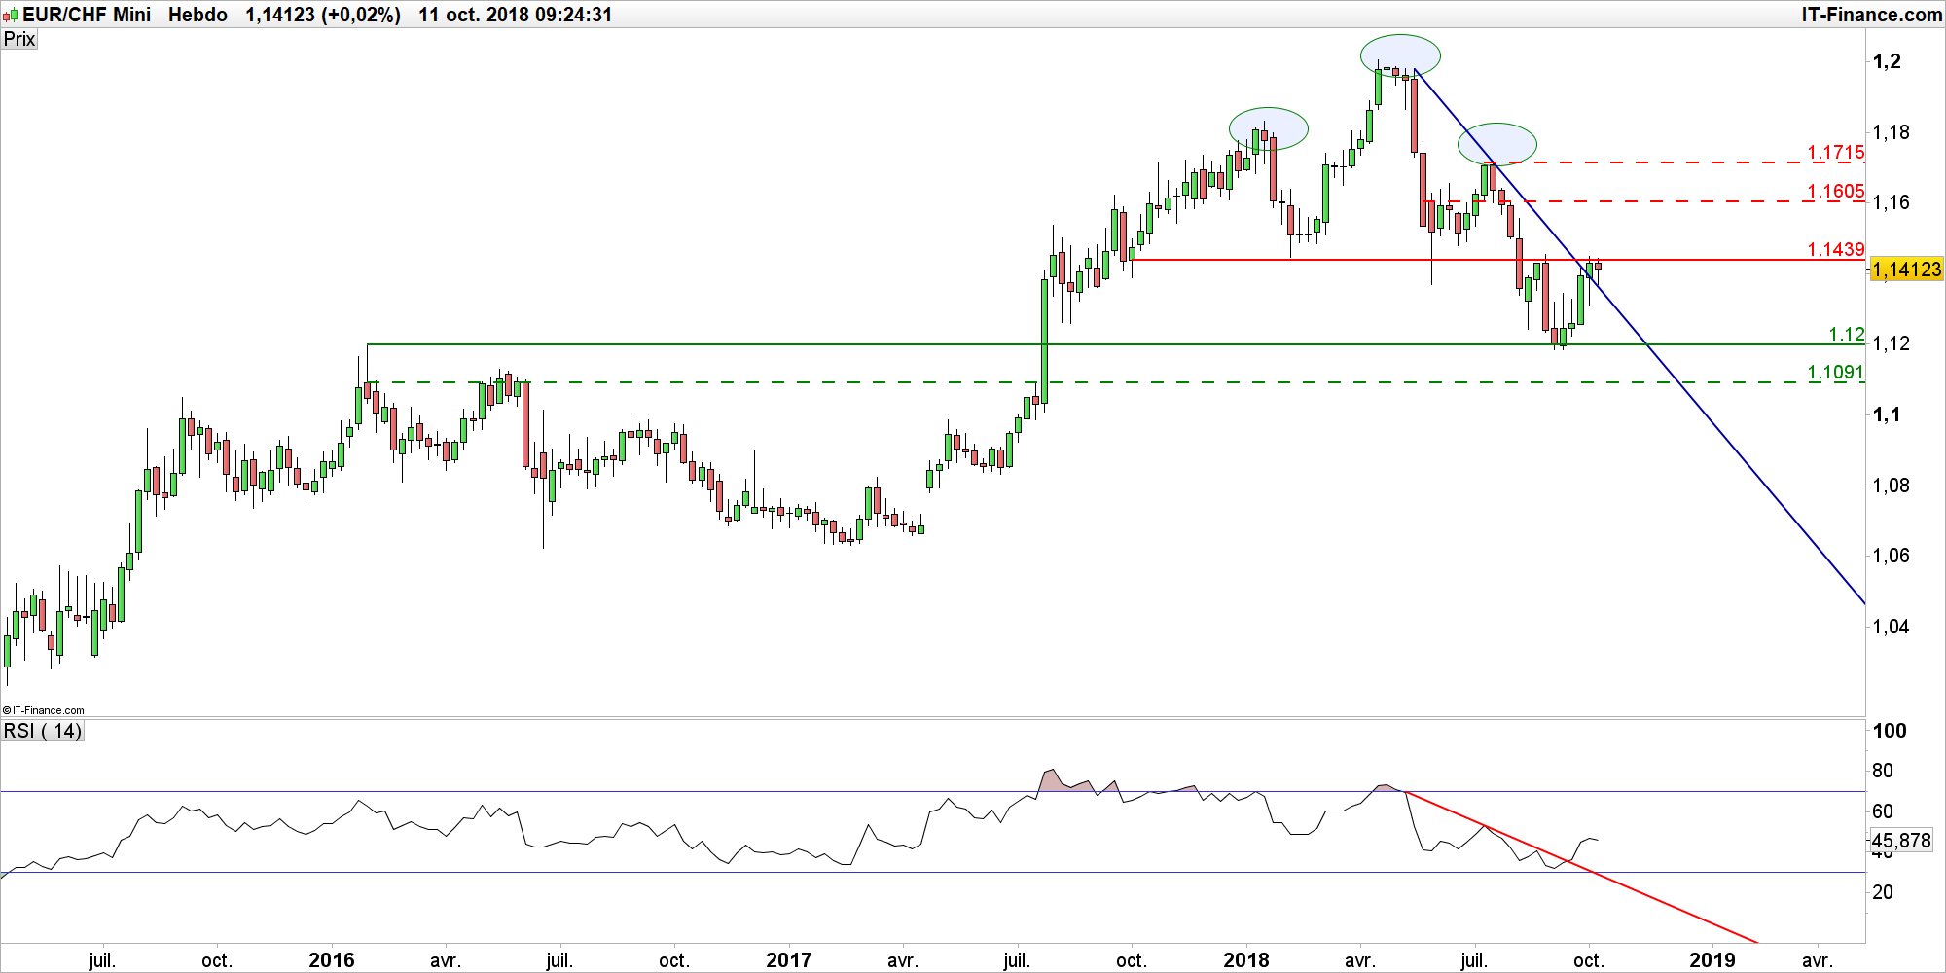Screen dimensions: 1946x973
Task: Click the yellow current price tag 1,14123
Action: [x=1906, y=270]
